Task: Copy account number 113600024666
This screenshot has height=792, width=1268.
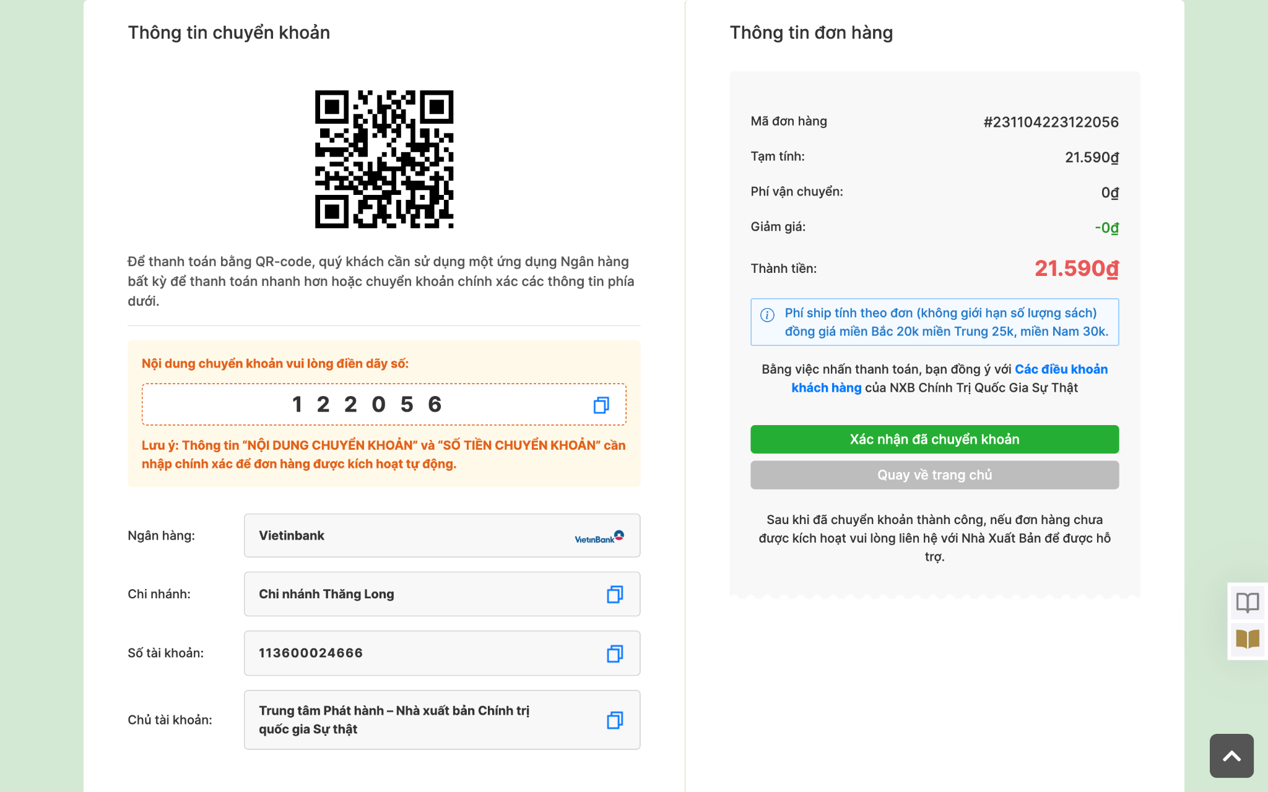Action: pos(615,653)
